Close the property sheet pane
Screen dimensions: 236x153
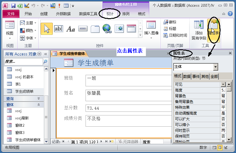(230, 53)
